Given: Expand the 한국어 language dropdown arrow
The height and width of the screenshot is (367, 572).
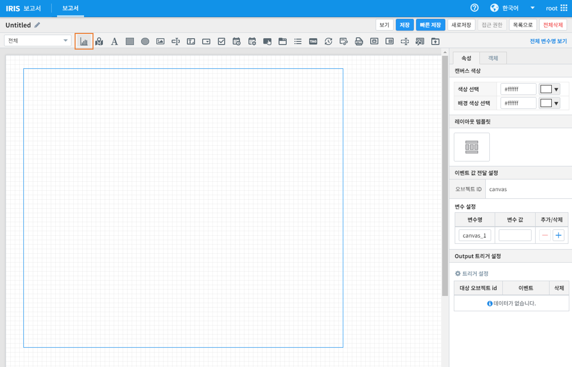Looking at the screenshot, I should click(533, 8).
